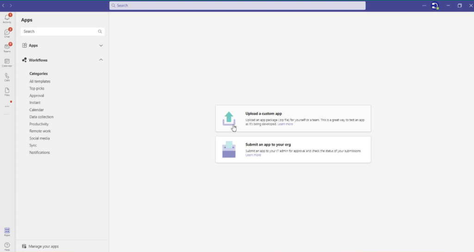Select the Approval category
The height and width of the screenshot is (252, 474).
pyautogui.click(x=37, y=95)
